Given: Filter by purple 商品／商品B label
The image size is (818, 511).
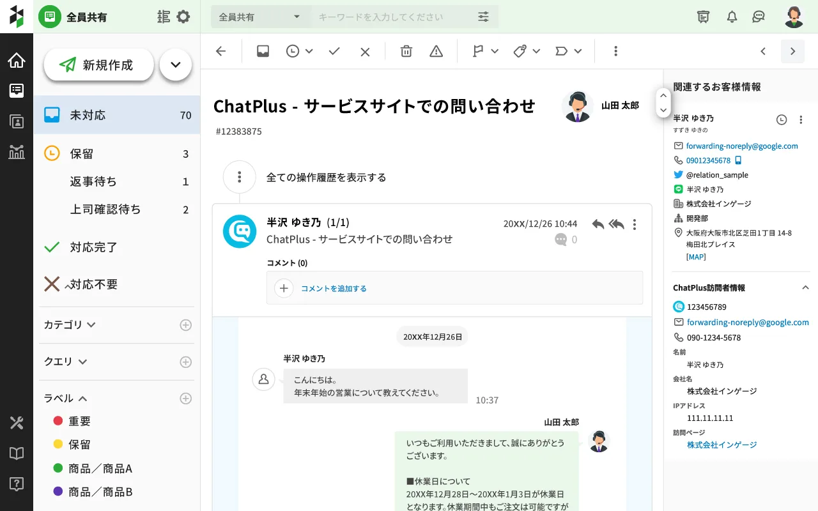Looking at the screenshot, I should [x=93, y=492].
